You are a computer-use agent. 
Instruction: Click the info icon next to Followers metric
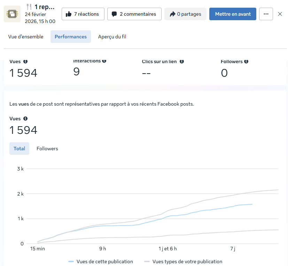point(246,61)
